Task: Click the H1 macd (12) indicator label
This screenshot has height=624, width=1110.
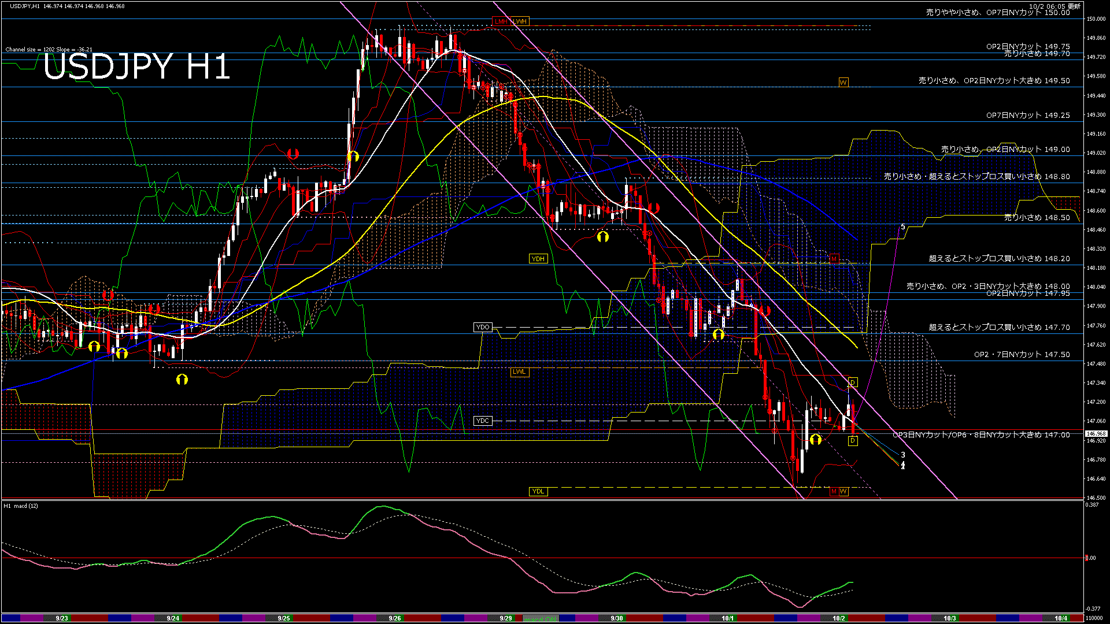Action: pos(21,506)
